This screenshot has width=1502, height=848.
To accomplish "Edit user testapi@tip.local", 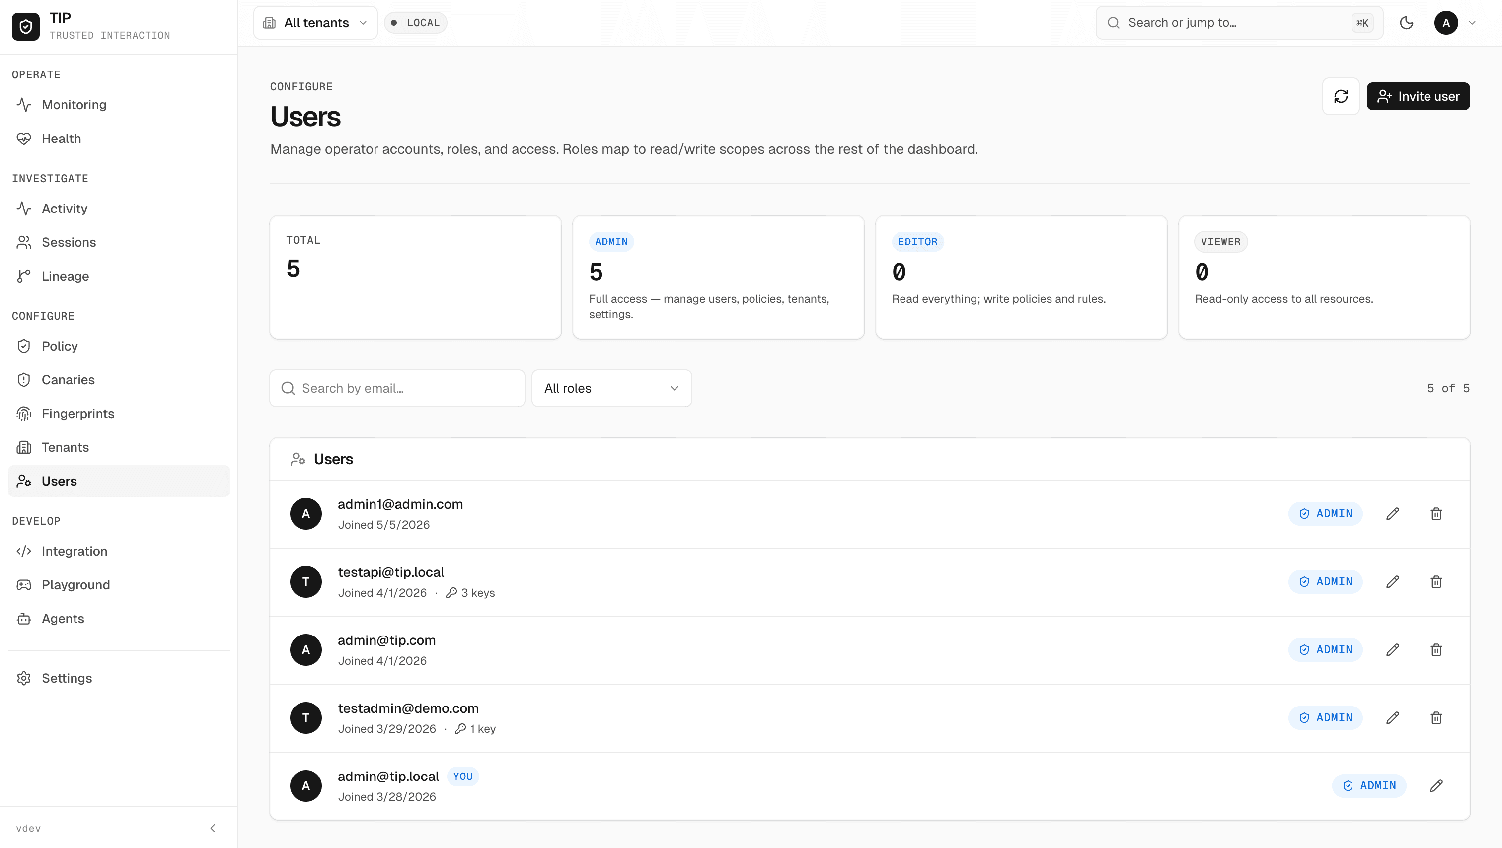I will point(1392,582).
